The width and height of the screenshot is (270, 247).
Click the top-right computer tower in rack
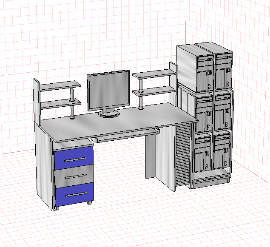224,71
